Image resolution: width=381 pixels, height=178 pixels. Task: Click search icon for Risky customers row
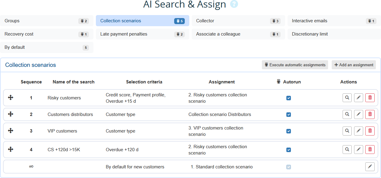pos(347,98)
